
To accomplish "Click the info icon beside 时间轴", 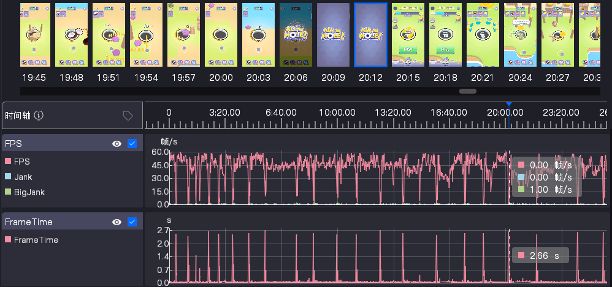I will [38, 115].
